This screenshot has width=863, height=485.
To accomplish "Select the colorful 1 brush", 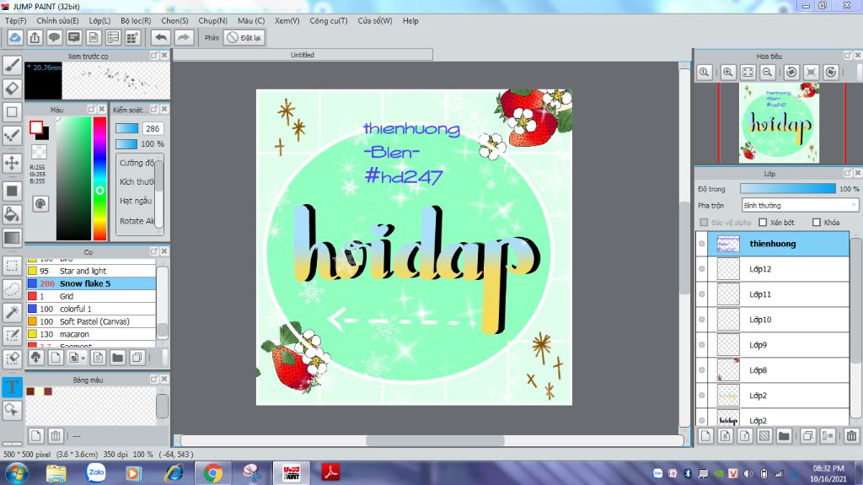I will [x=91, y=309].
